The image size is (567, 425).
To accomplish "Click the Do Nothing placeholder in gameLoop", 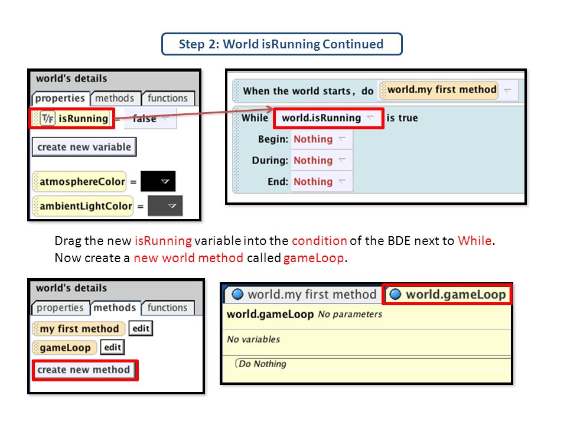I will pos(262,364).
